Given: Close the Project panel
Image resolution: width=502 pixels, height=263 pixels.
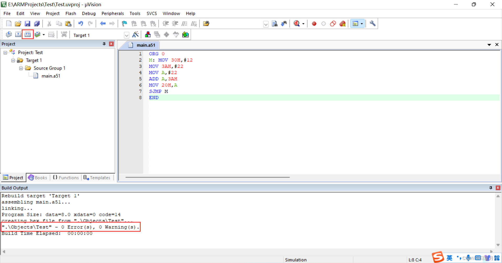Looking at the screenshot, I should [x=111, y=44].
